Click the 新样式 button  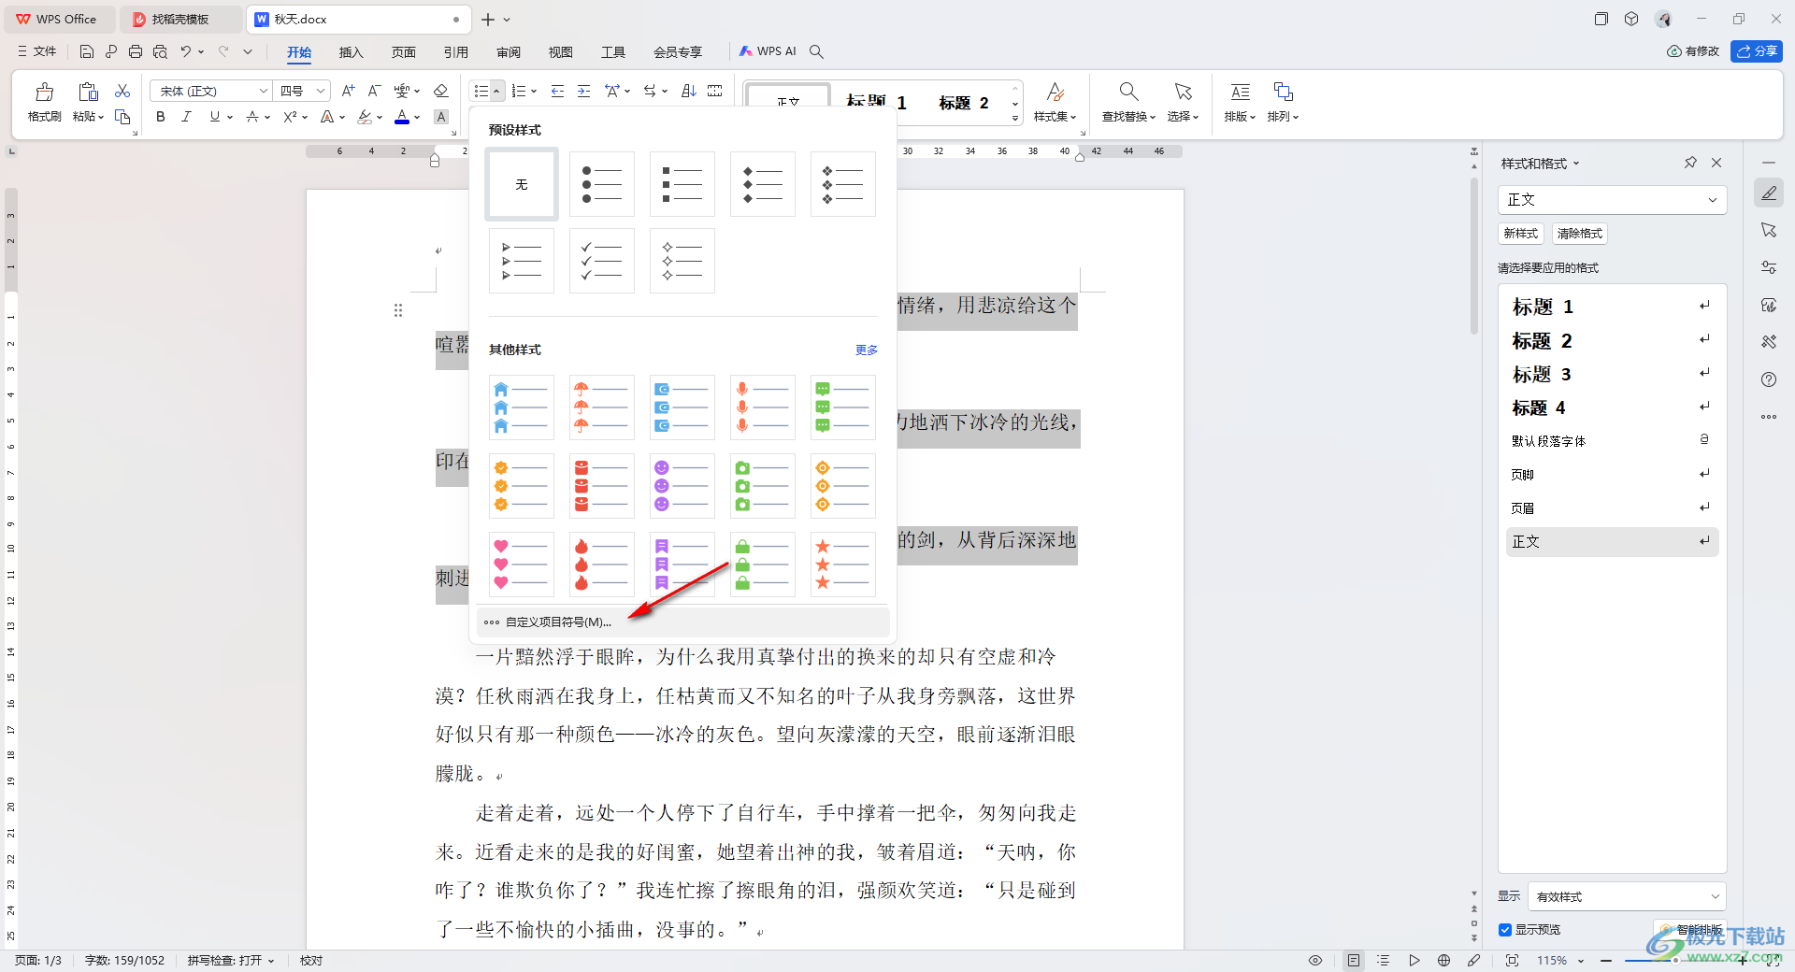coord(1520,234)
